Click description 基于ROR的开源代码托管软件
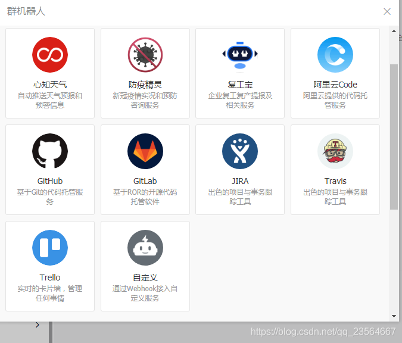The image size is (402, 343). click(145, 197)
